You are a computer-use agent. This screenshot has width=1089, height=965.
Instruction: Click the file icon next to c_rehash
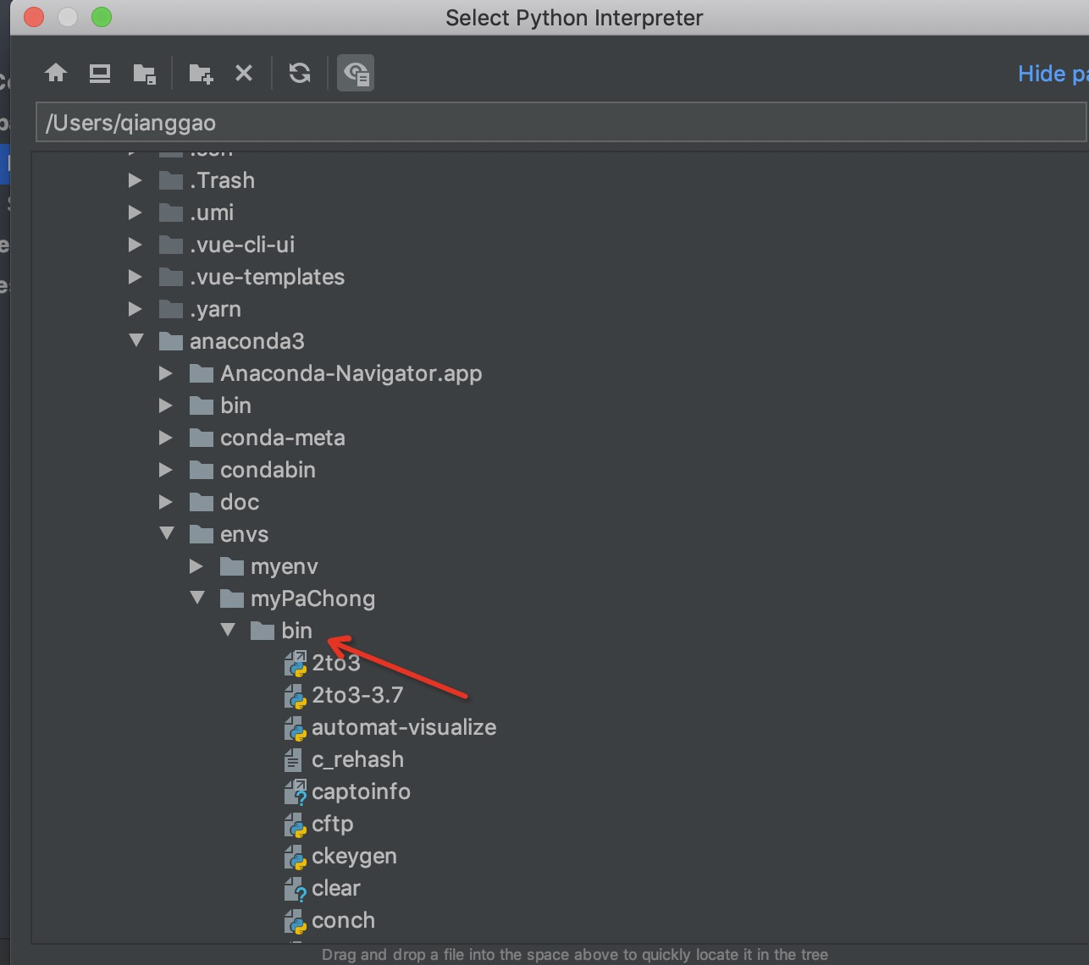[293, 759]
